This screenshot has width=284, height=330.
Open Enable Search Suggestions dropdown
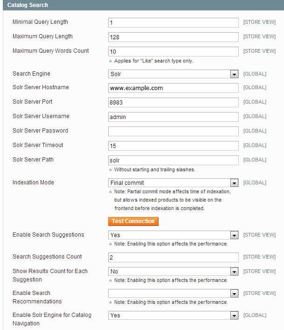[x=173, y=235]
